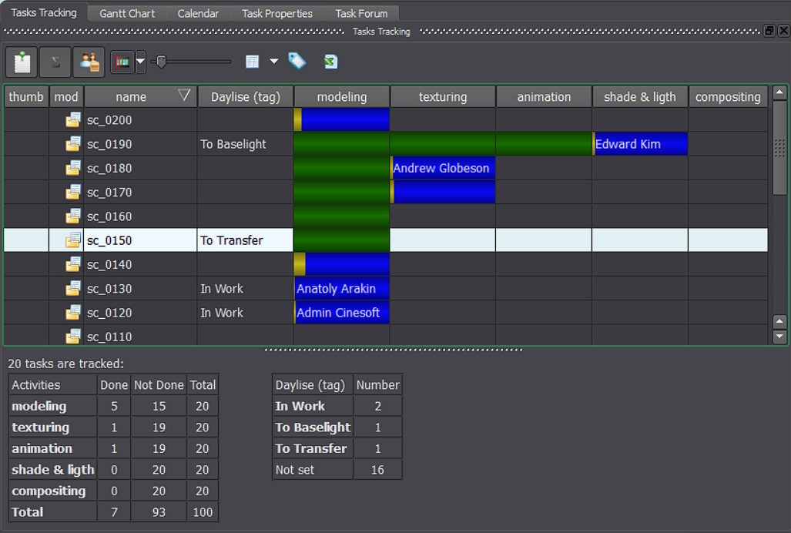The width and height of the screenshot is (791, 533).
Task: Click the Admin Cinesoft modeling cell
Action: (x=341, y=313)
